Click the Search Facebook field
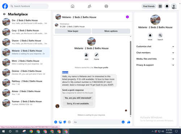The image size is (181, 134). 29,6
